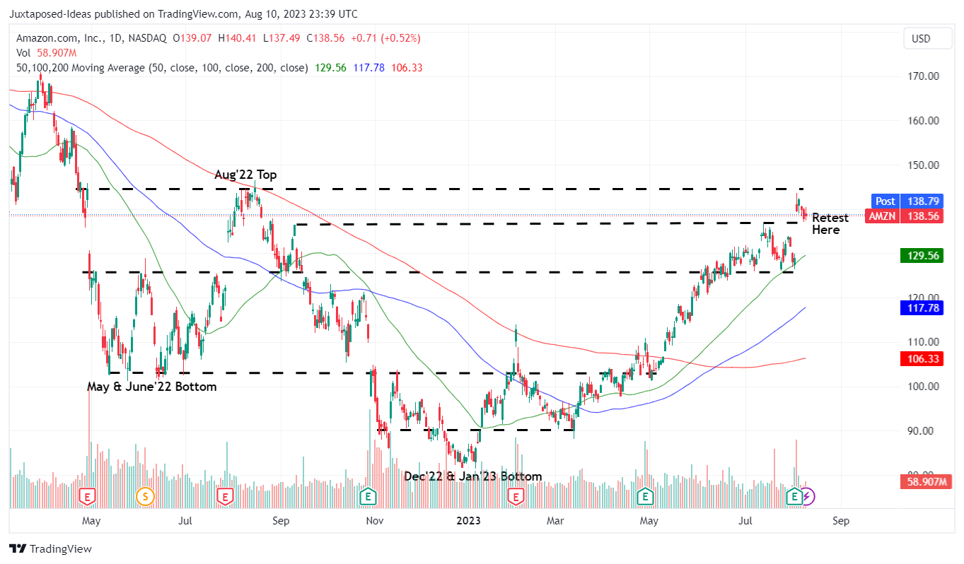Click the May & June'22 Bottom annotation

pyautogui.click(x=151, y=387)
